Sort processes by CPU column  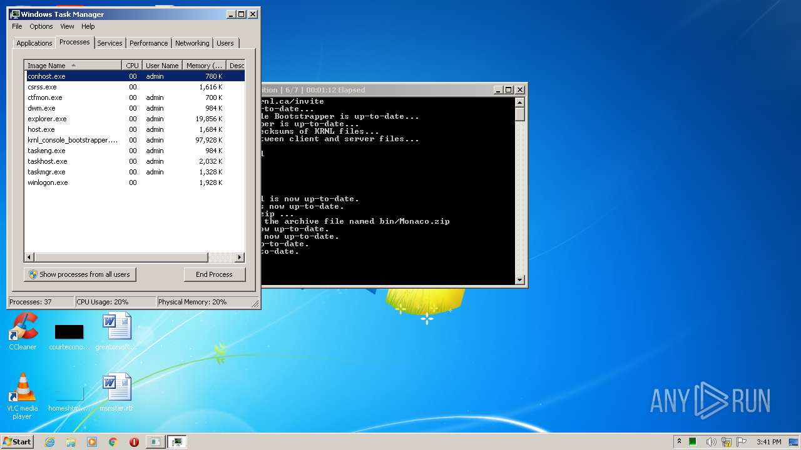132,65
